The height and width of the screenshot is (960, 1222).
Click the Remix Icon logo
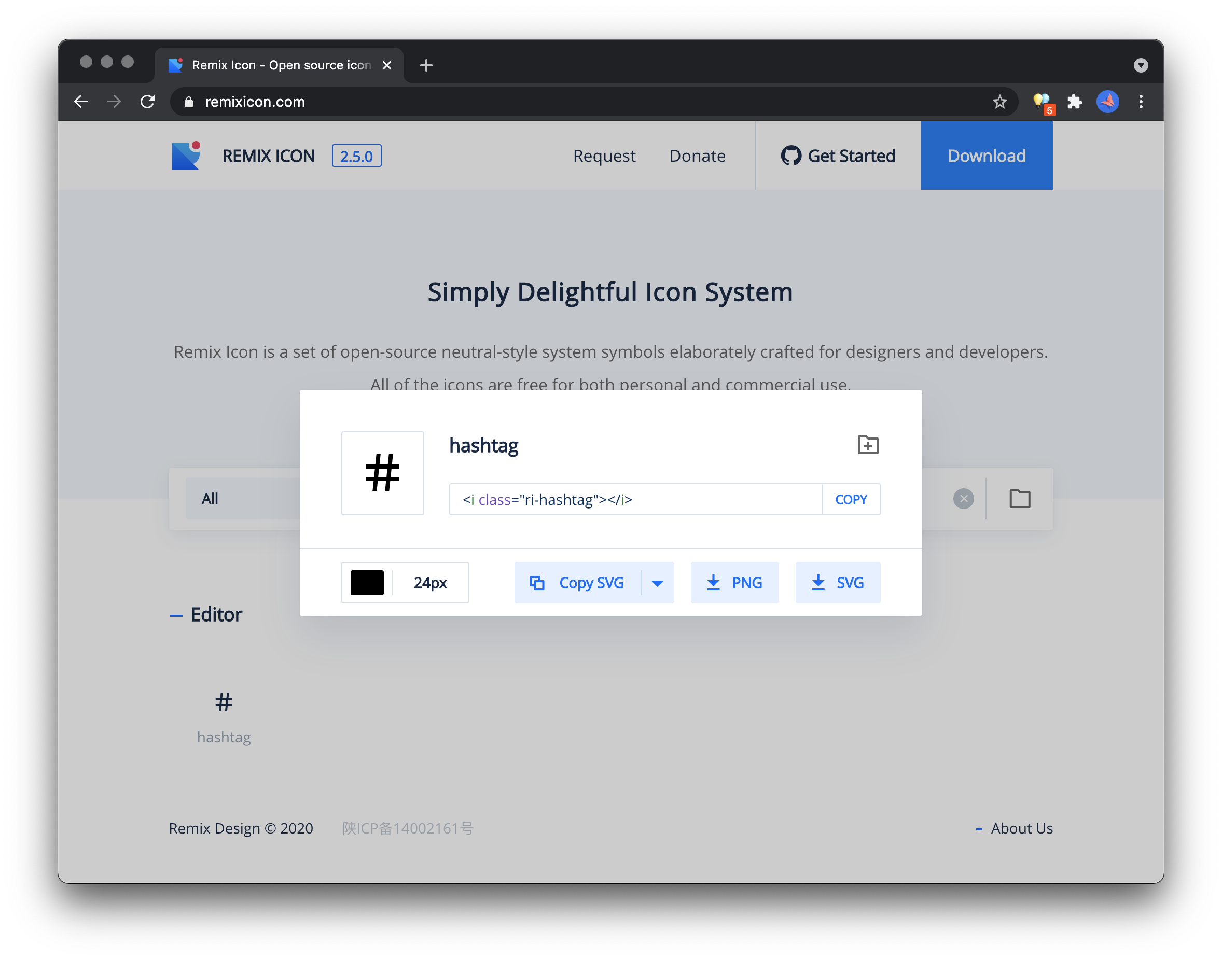pos(186,156)
